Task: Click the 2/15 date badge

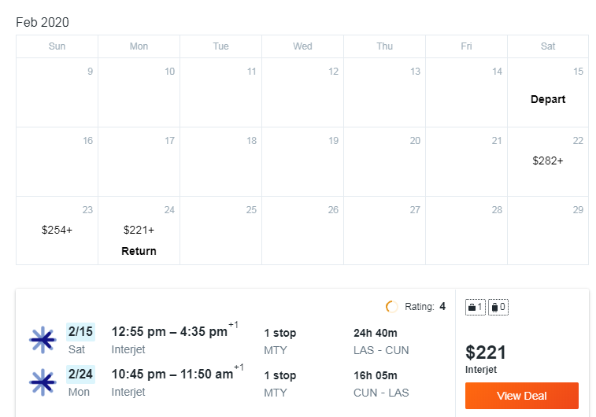Action: pos(80,331)
